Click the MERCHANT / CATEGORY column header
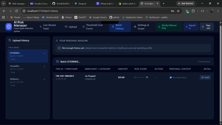Viewport: 222px width, 125px height. (98, 69)
